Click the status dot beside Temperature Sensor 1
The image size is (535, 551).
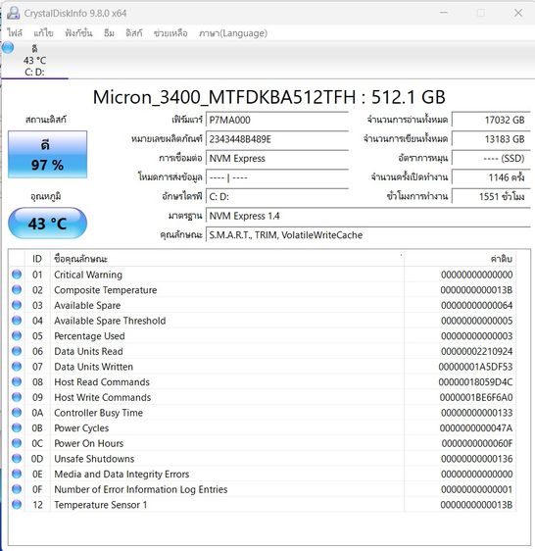click(17, 504)
